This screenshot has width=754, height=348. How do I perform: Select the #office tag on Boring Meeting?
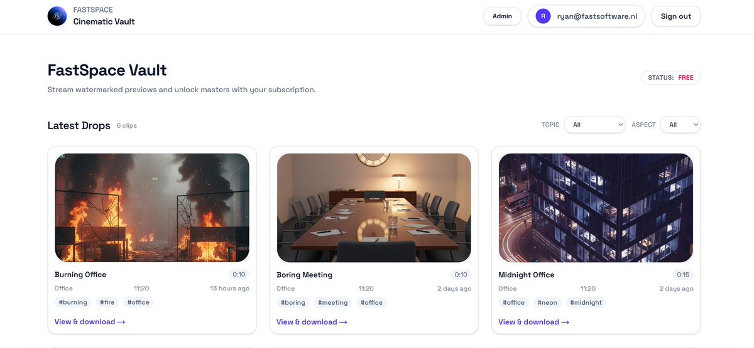coord(371,302)
